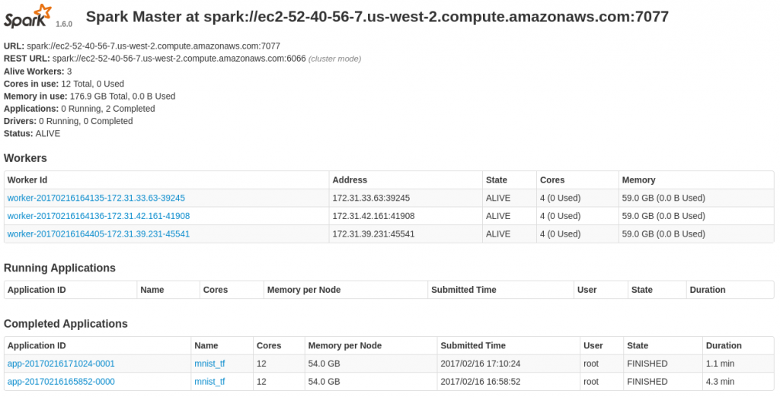Click Memory in use: 176.9 GB line

coord(90,96)
